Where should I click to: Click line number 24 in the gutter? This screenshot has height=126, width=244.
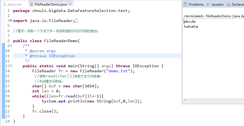(x=7, y=121)
